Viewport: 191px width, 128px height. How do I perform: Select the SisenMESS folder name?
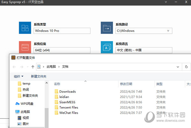67,102
